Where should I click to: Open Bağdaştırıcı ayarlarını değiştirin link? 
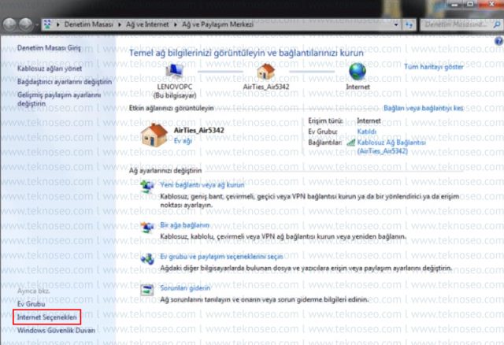(x=65, y=82)
